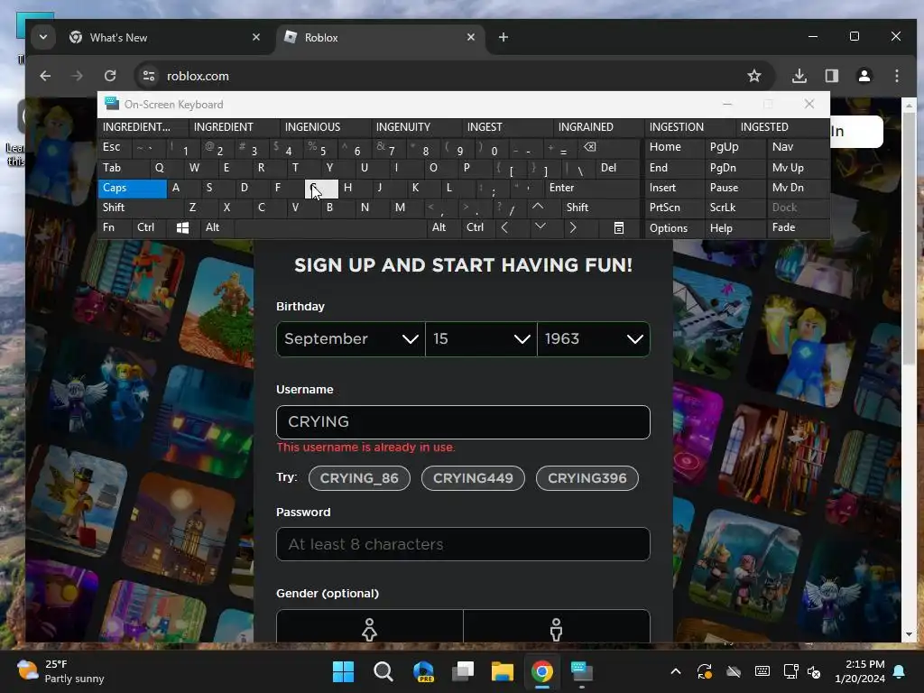Screen dimensions: 924x693
Task: Open the birthday day dropdown 15
Action: coord(481,339)
